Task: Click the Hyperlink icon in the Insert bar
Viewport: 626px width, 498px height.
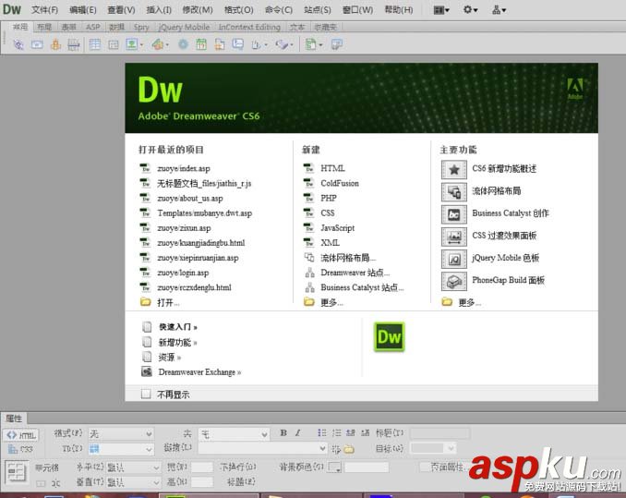Action: point(18,44)
